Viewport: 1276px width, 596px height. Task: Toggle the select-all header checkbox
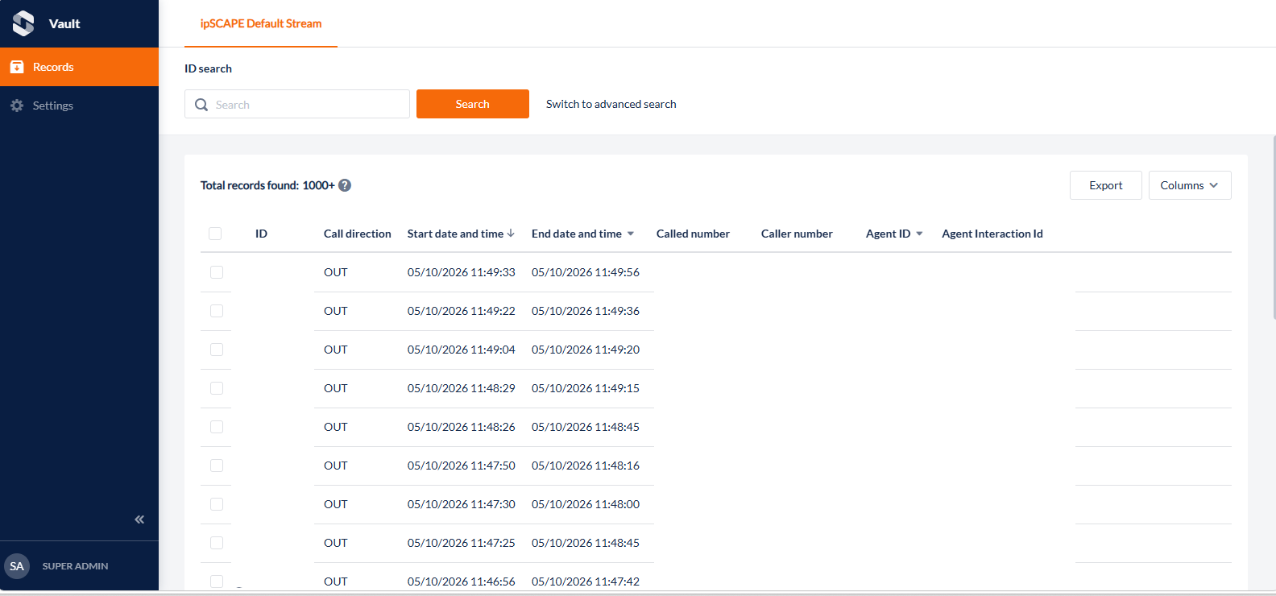coord(215,234)
